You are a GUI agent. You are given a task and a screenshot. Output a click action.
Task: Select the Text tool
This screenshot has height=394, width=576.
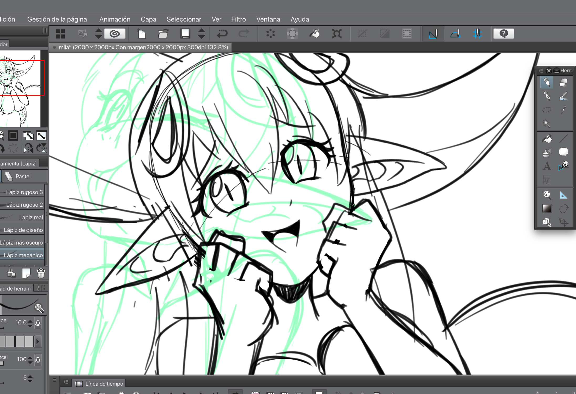[547, 166]
